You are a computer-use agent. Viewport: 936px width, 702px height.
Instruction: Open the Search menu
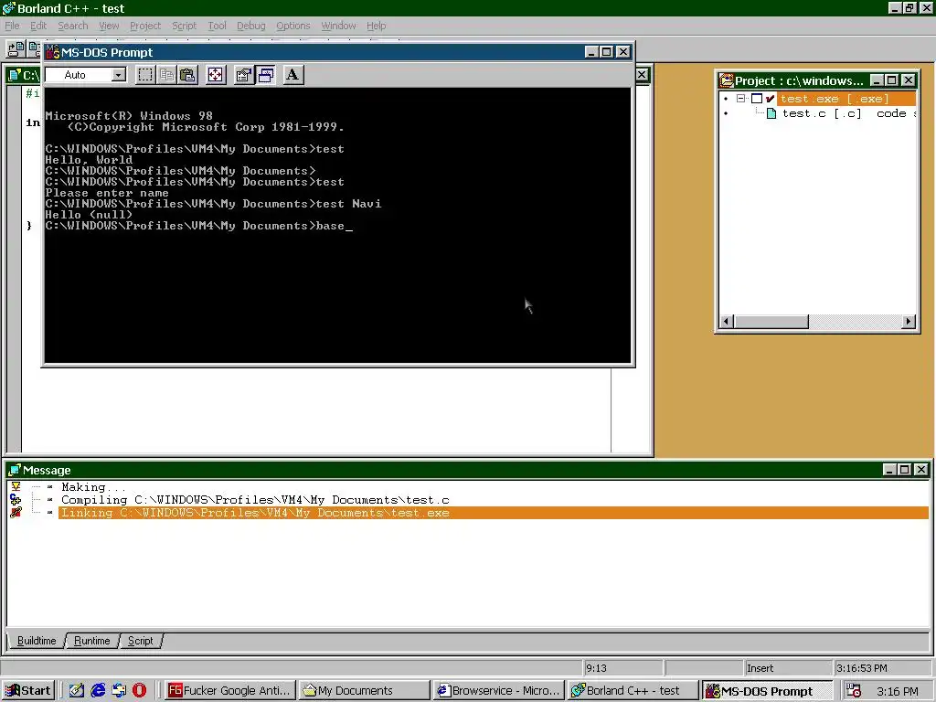coord(73,26)
